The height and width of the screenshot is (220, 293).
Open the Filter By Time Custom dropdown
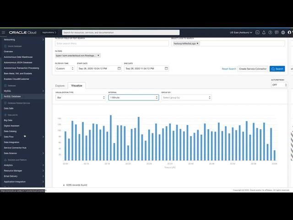coord(65,69)
